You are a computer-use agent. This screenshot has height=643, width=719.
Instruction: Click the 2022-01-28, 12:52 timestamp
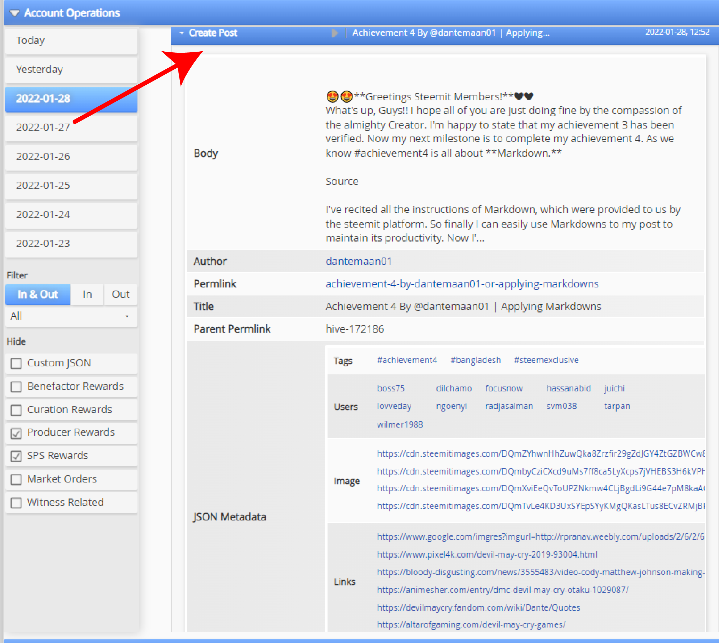677,32
